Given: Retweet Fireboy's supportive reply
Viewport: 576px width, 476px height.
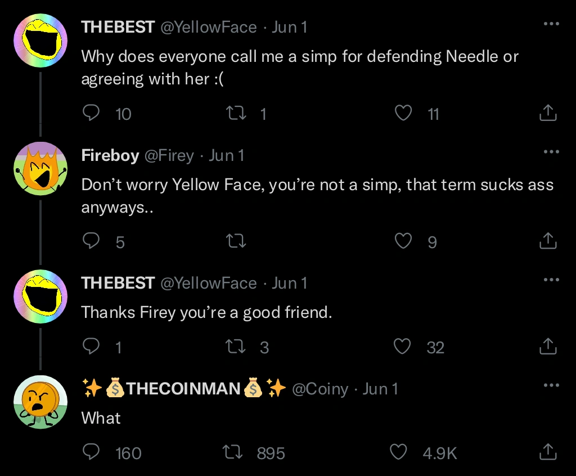Looking at the screenshot, I should pos(236,241).
